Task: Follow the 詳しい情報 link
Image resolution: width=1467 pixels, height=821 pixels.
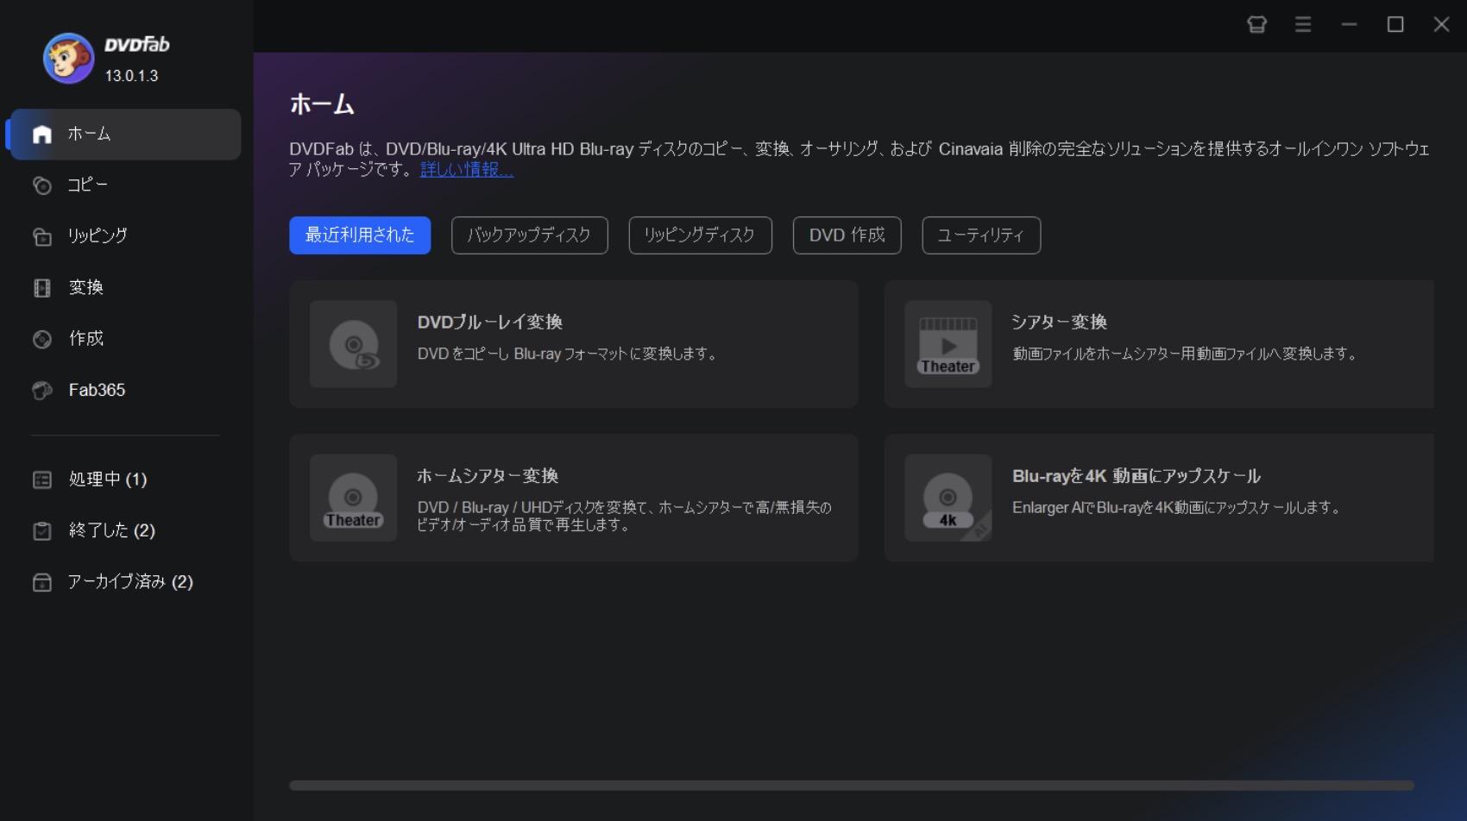Action: click(x=467, y=170)
